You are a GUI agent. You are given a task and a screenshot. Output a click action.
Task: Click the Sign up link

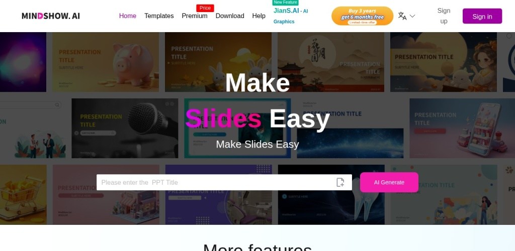pyautogui.click(x=444, y=16)
